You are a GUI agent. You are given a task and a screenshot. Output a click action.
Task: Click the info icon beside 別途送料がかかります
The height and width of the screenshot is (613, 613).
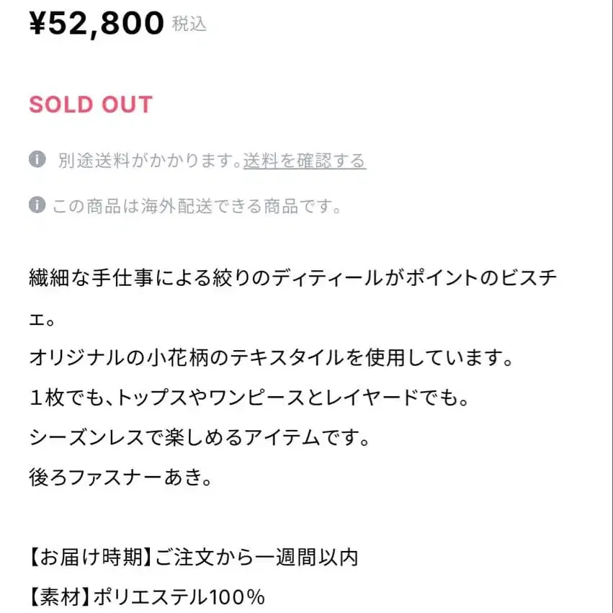click(37, 159)
